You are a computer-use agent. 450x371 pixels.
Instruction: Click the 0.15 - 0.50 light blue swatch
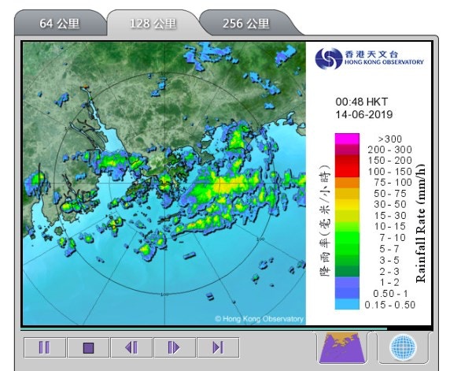click(x=347, y=304)
